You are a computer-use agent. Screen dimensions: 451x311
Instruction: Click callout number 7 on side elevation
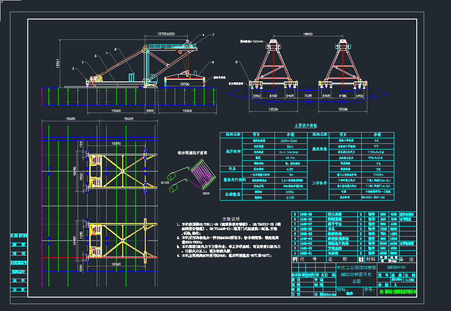[213, 35]
